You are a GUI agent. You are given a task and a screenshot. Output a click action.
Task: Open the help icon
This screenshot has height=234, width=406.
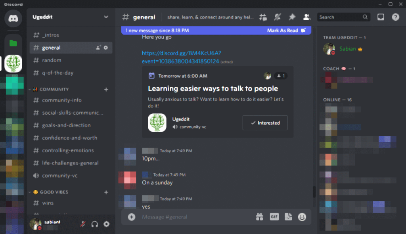tap(395, 17)
